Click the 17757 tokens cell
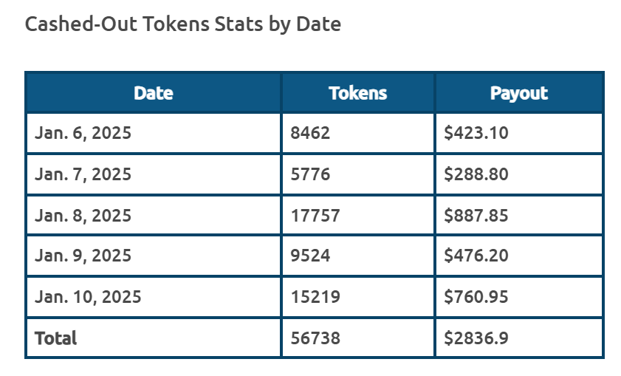Image resolution: width=621 pixels, height=376 pixels. (358, 216)
